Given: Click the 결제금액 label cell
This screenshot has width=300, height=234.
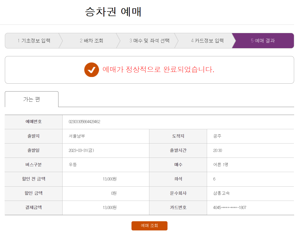Looking at the screenshot, I should (33, 208).
